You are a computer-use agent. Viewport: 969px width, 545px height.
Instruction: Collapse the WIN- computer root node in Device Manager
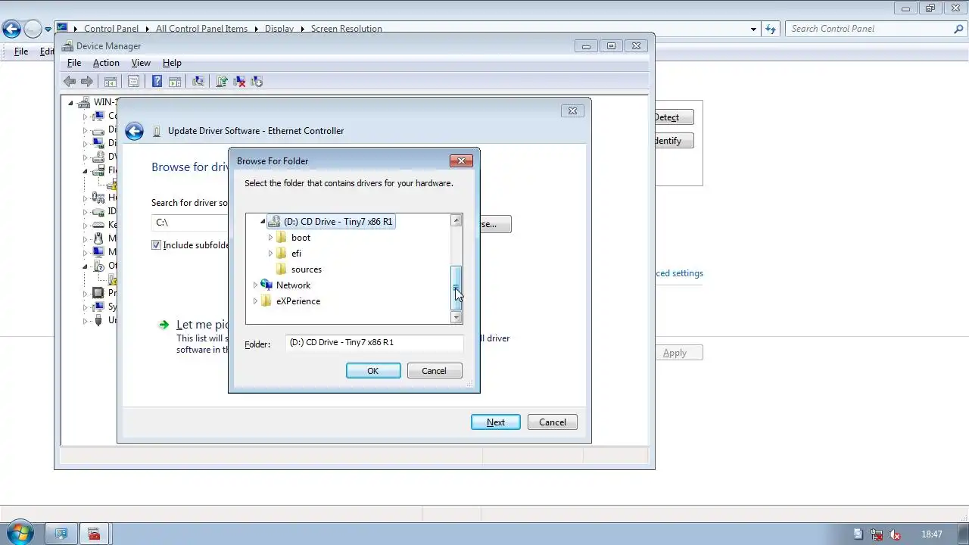click(x=70, y=102)
